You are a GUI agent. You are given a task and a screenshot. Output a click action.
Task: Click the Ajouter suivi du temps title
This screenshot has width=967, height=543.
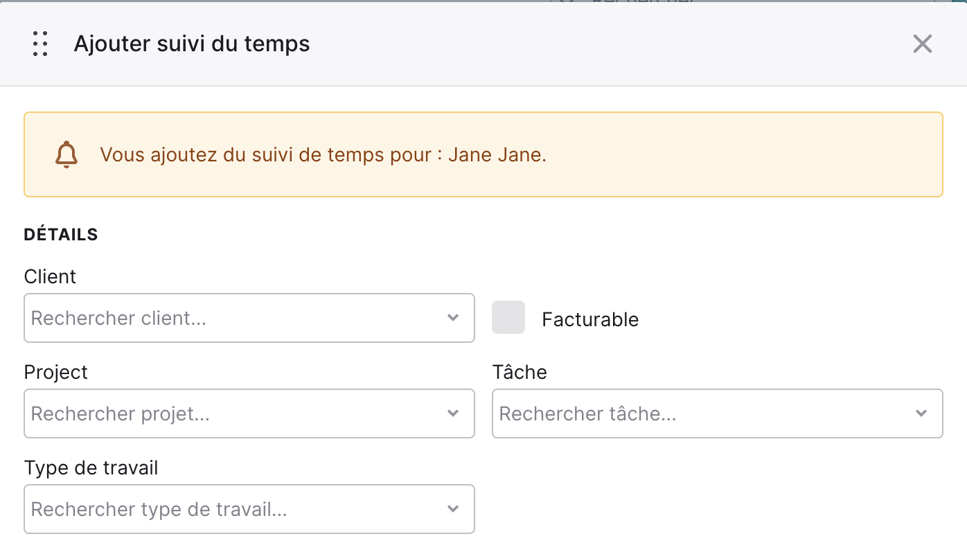click(192, 44)
